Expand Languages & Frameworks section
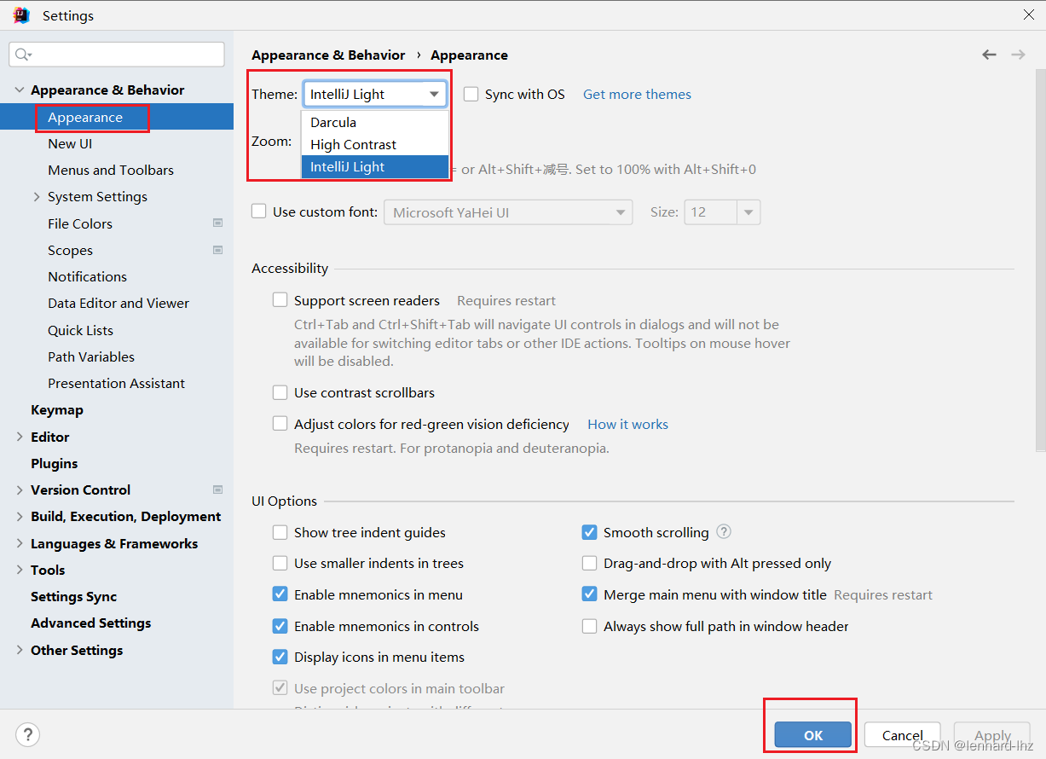Image resolution: width=1046 pixels, height=759 pixels. click(x=20, y=543)
